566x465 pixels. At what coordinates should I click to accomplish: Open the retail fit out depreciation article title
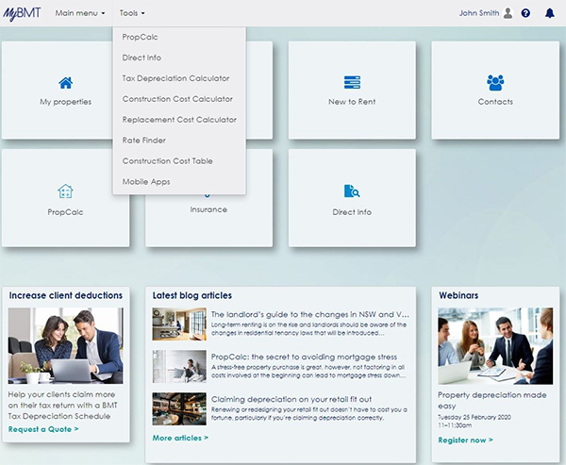(x=291, y=399)
